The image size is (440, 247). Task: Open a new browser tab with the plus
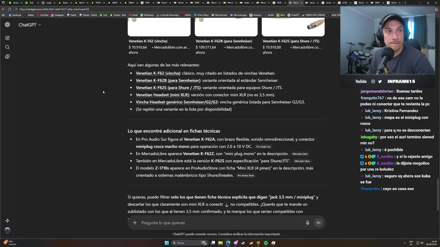pyautogui.click(x=405, y=3)
